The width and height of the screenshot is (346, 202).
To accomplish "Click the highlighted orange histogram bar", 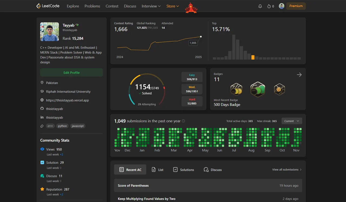I will 253,57.
